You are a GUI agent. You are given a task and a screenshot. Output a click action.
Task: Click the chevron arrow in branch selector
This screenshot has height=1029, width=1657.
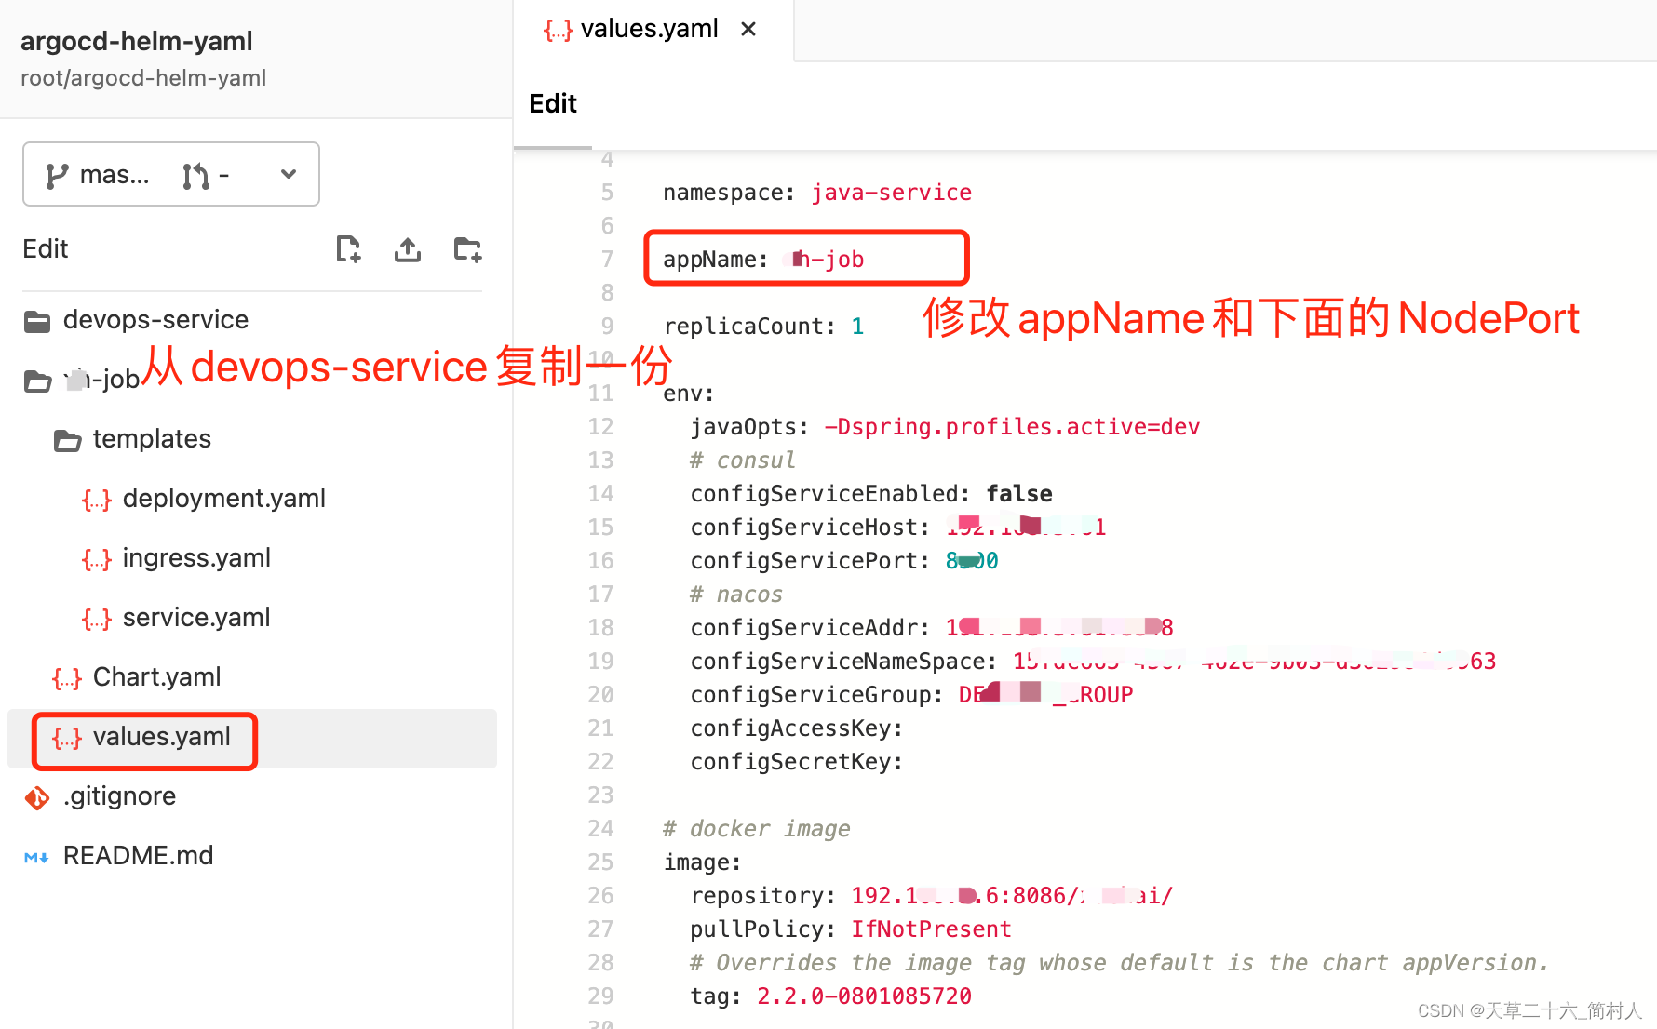(x=289, y=174)
